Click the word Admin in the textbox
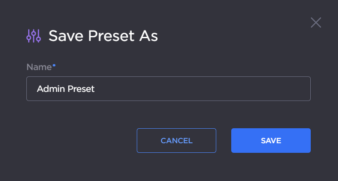 51,89
